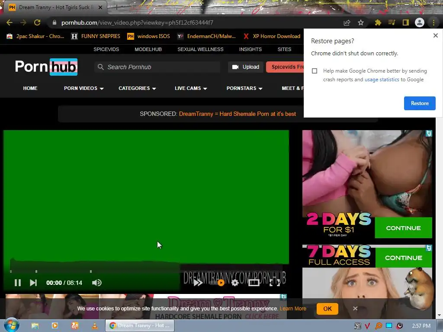
Task: Share this page using the share icon
Action: (347, 22)
